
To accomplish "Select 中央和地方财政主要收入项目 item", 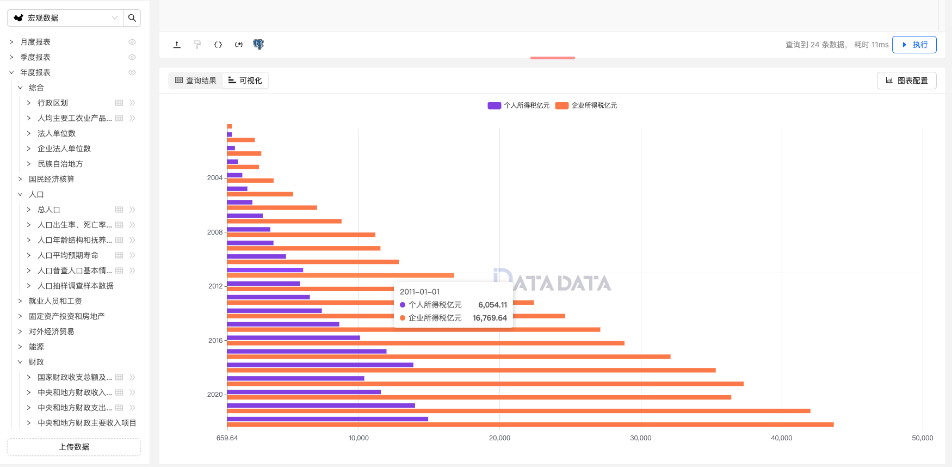I will tap(87, 423).
